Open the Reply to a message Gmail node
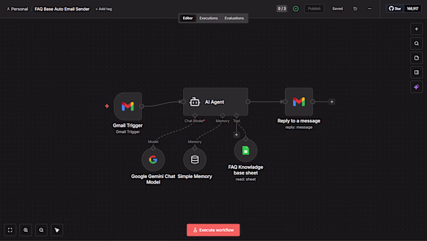The image size is (427, 241). click(x=299, y=101)
